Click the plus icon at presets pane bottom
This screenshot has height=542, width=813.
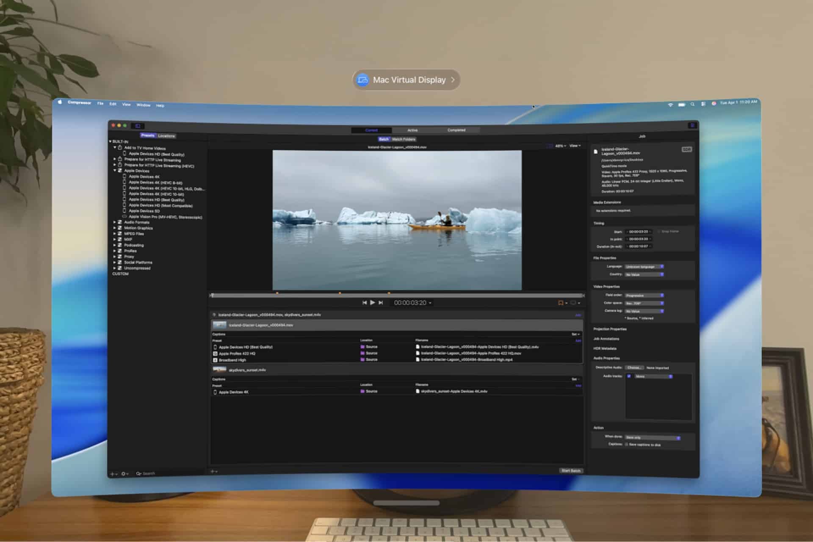(112, 474)
